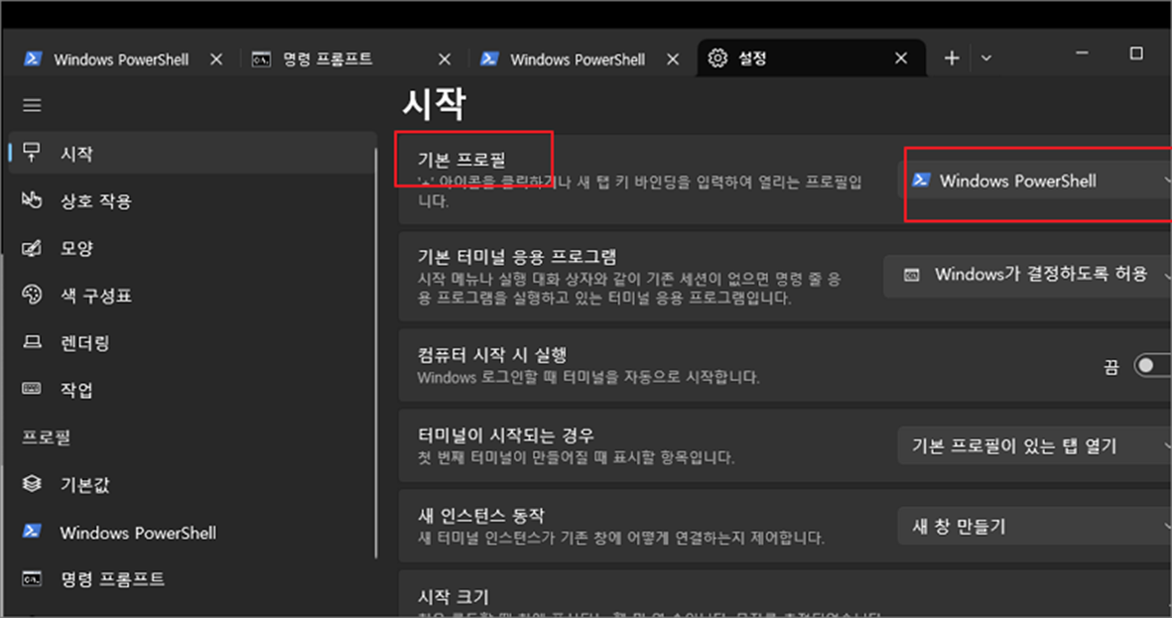Open new tab profile dropdown chevron

986,59
